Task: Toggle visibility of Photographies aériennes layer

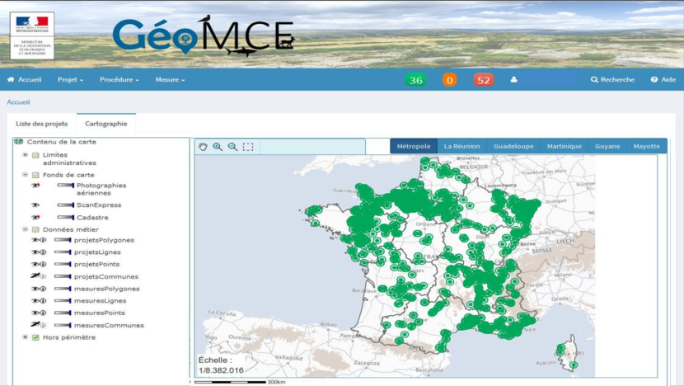Action: click(x=35, y=186)
